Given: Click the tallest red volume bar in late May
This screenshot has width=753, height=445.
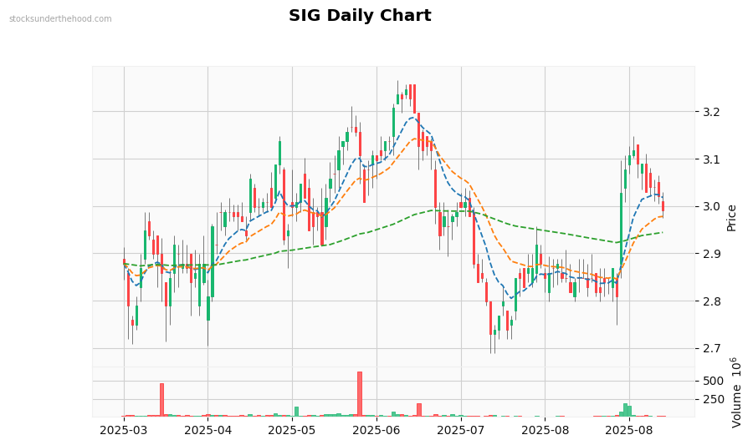Looking at the screenshot, I should [360, 394].
